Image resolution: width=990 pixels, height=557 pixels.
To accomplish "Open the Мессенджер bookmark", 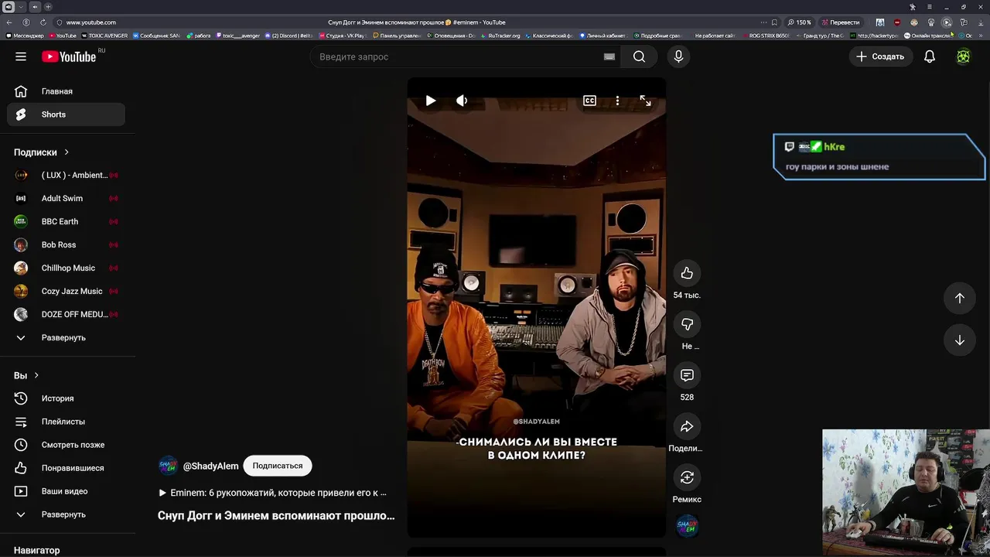I will pyautogui.click(x=26, y=36).
